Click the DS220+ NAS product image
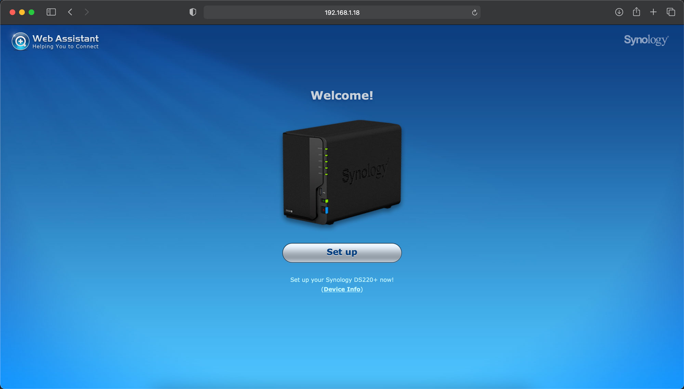 (x=342, y=173)
